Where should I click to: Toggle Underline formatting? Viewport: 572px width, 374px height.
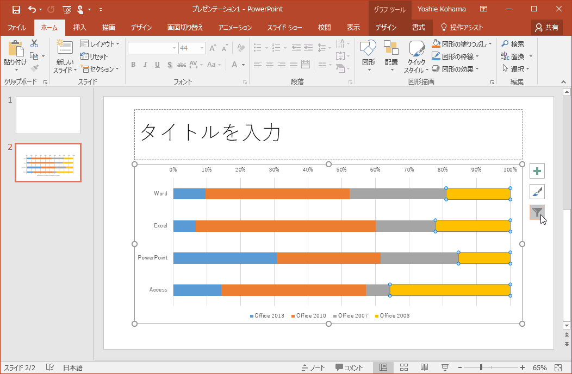tap(157, 65)
